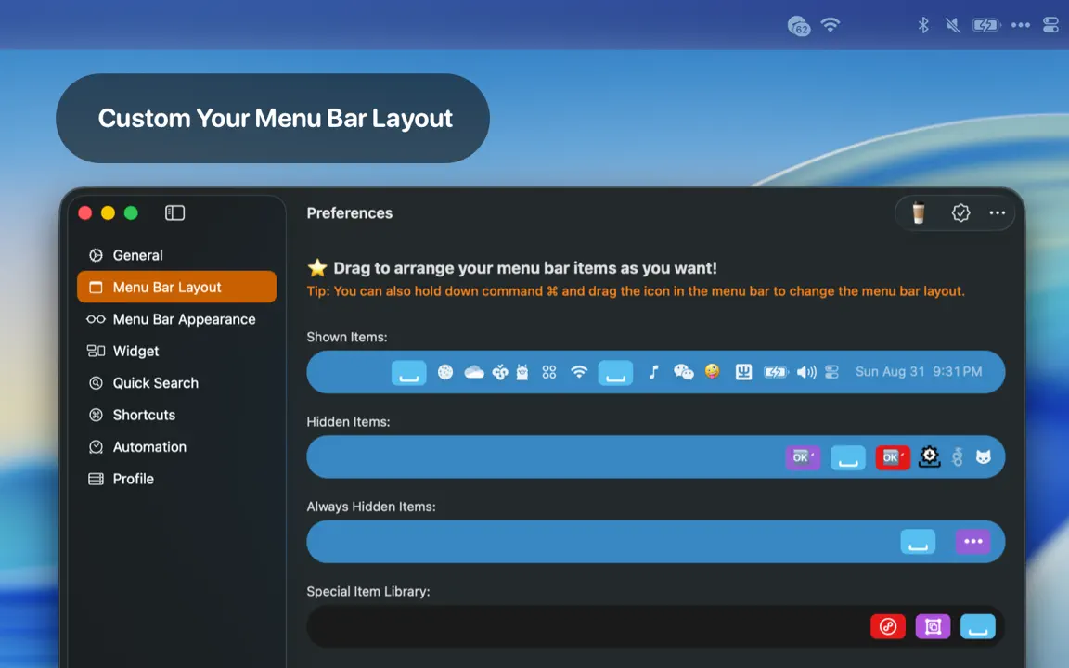The width and height of the screenshot is (1069, 668).
Task: Toggle the sidebar with the panel icon
Action: click(174, 212)
